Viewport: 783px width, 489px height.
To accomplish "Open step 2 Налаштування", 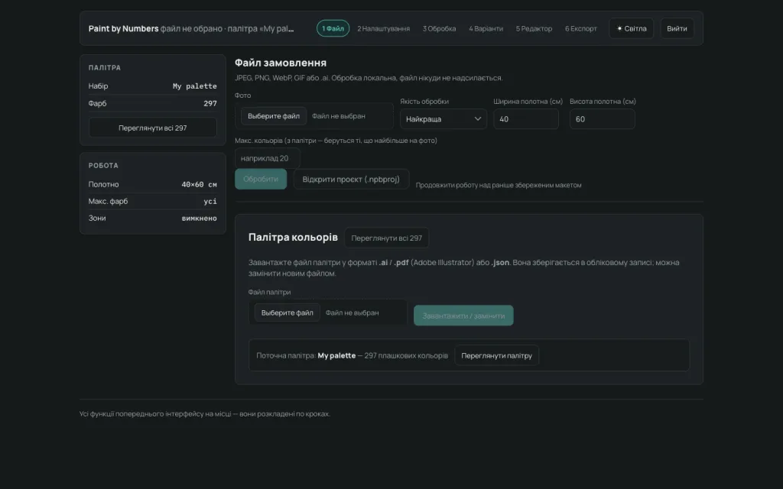I will 384,28.
